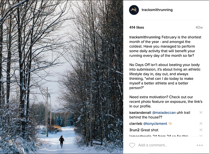View the 414 likes list
Viewport: 209px width, 154px height.
(137, 27)
